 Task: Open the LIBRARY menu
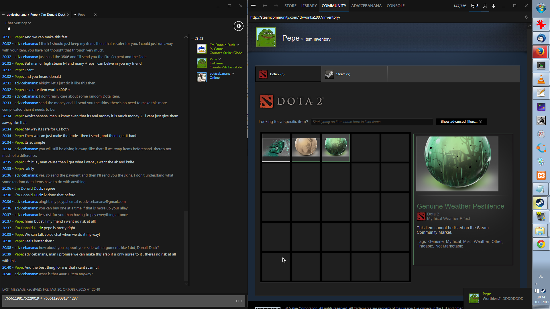pos(309,6)
